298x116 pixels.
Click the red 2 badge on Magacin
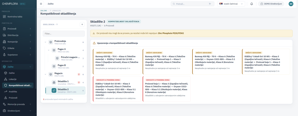(x=78, y=74)
